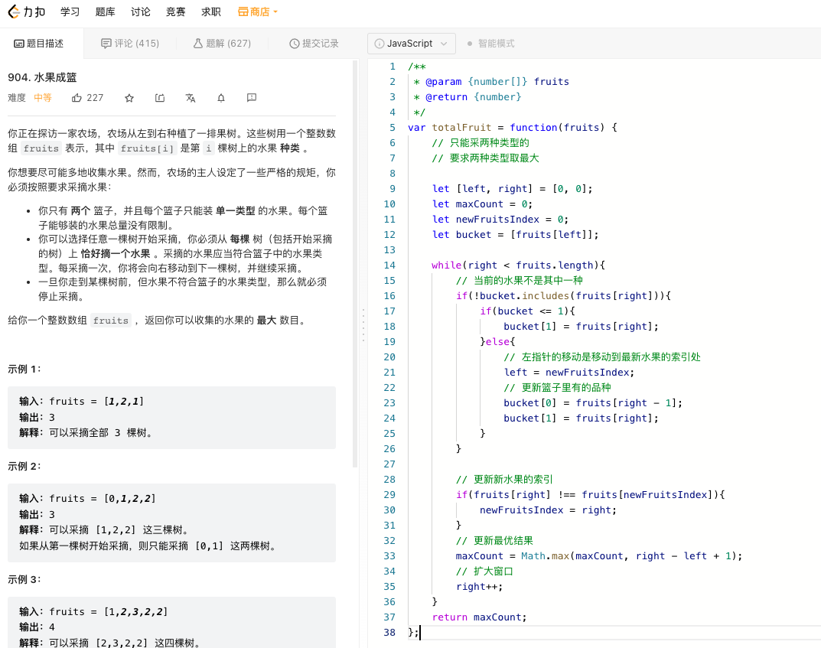Click the panel resize handle dots
Screen dimensions: 821x648
coord(363,325)
